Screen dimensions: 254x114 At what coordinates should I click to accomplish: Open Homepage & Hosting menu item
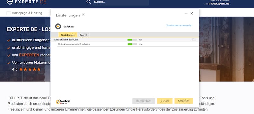27,13
